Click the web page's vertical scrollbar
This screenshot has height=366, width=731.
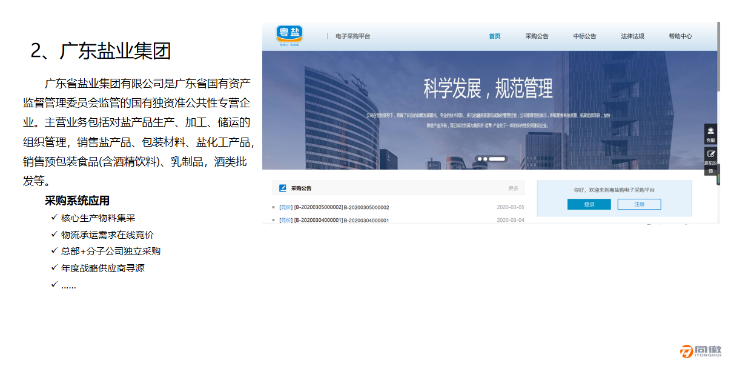(x=718, y=56)
